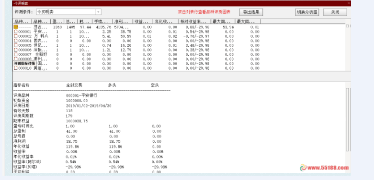The width and height of the screenshot is (374, 180).
Task: Click the 空头 column heading in details
Action: (155, 85)
